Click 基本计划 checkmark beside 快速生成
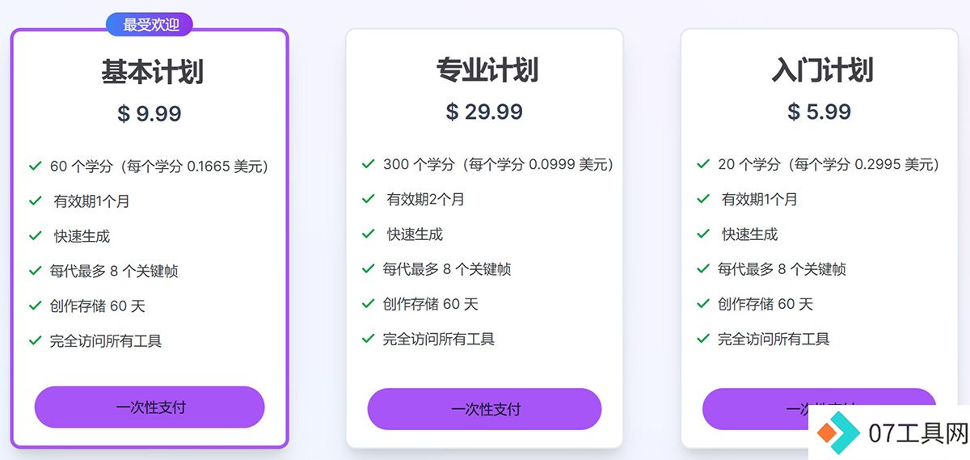The height and width of the screenshot is (460, 970). [x=35, y=235]
